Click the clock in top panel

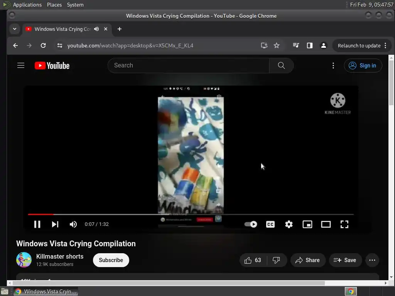[371, 5]
